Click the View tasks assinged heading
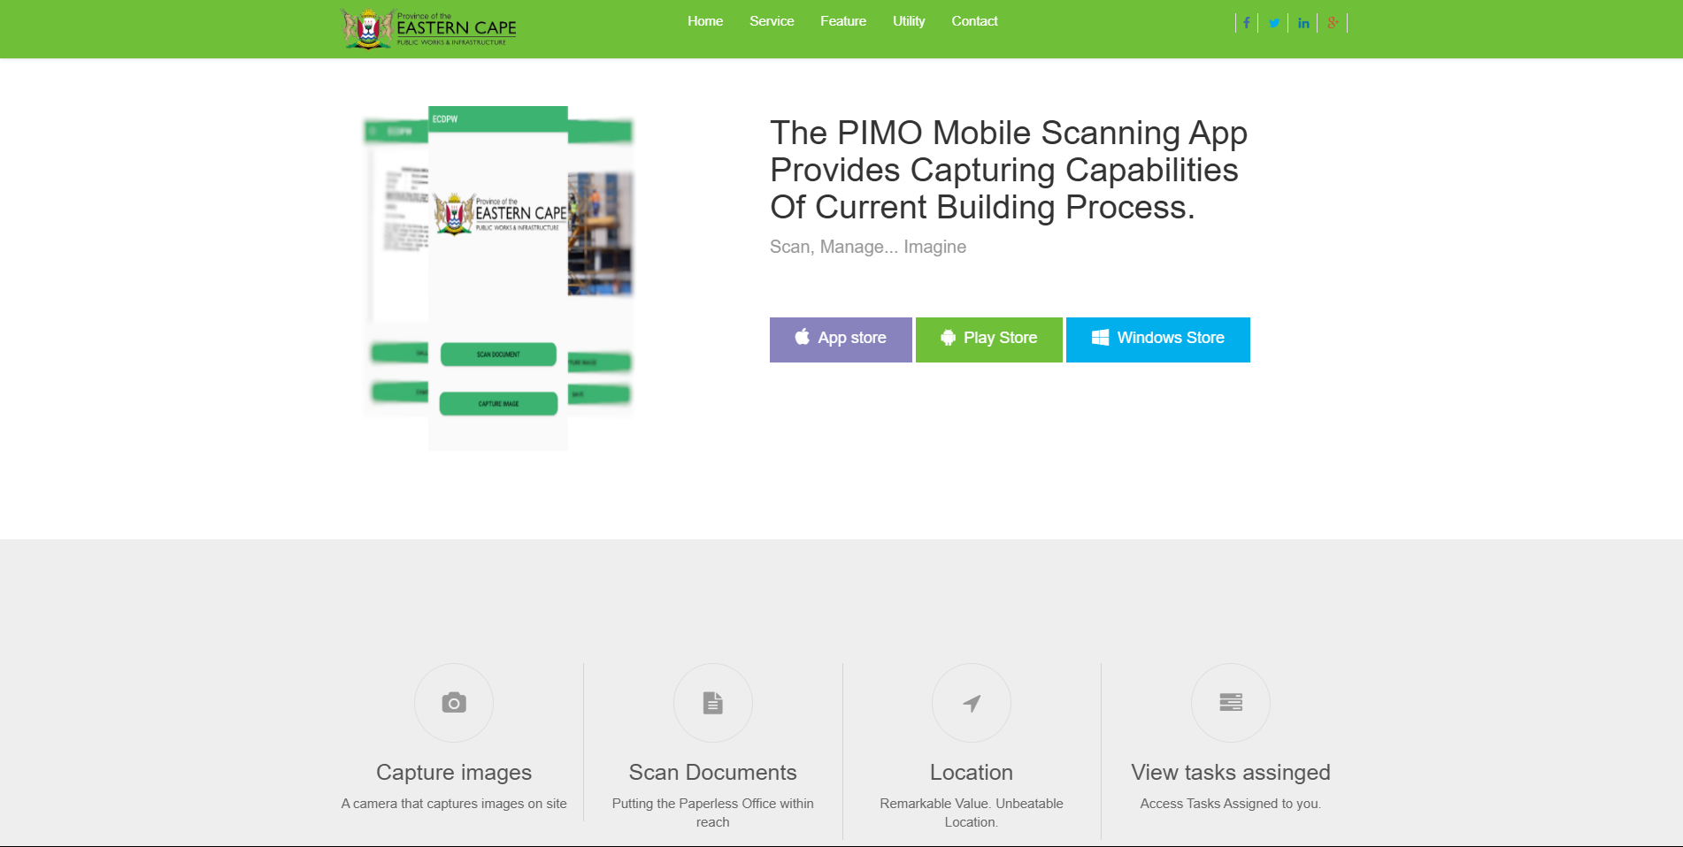Screen dimensions: 1683x847 point(1231,772)
